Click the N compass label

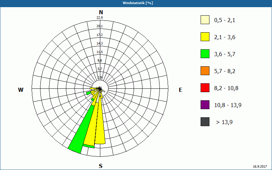pos(101,12)
